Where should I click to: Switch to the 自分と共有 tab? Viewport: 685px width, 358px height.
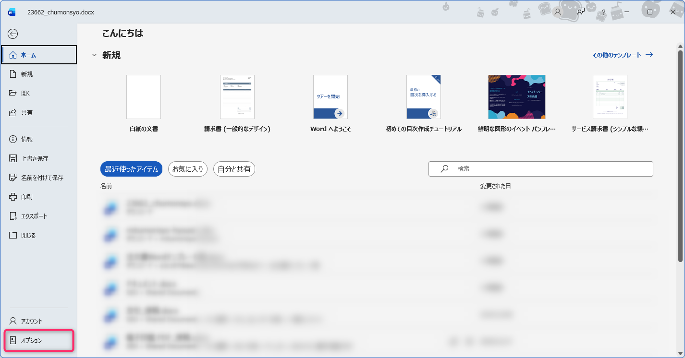coord(234,169)
